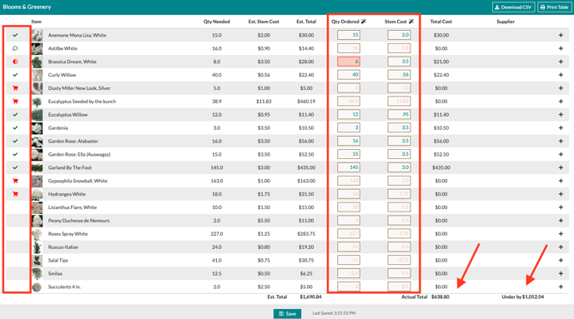Image resolution: width=574 pixels, height=319 pixels.
Task: Add supplier plus for Dusty Miller row
Action: (x=561, y=88)
